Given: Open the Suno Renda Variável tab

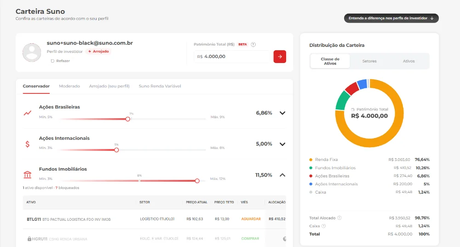Looking at the screenshot, I should click(160, 86).
